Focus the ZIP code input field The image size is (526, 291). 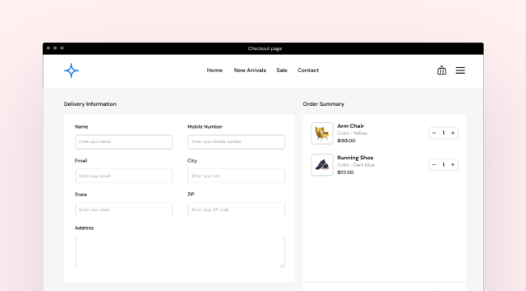(x=236, y=209)
